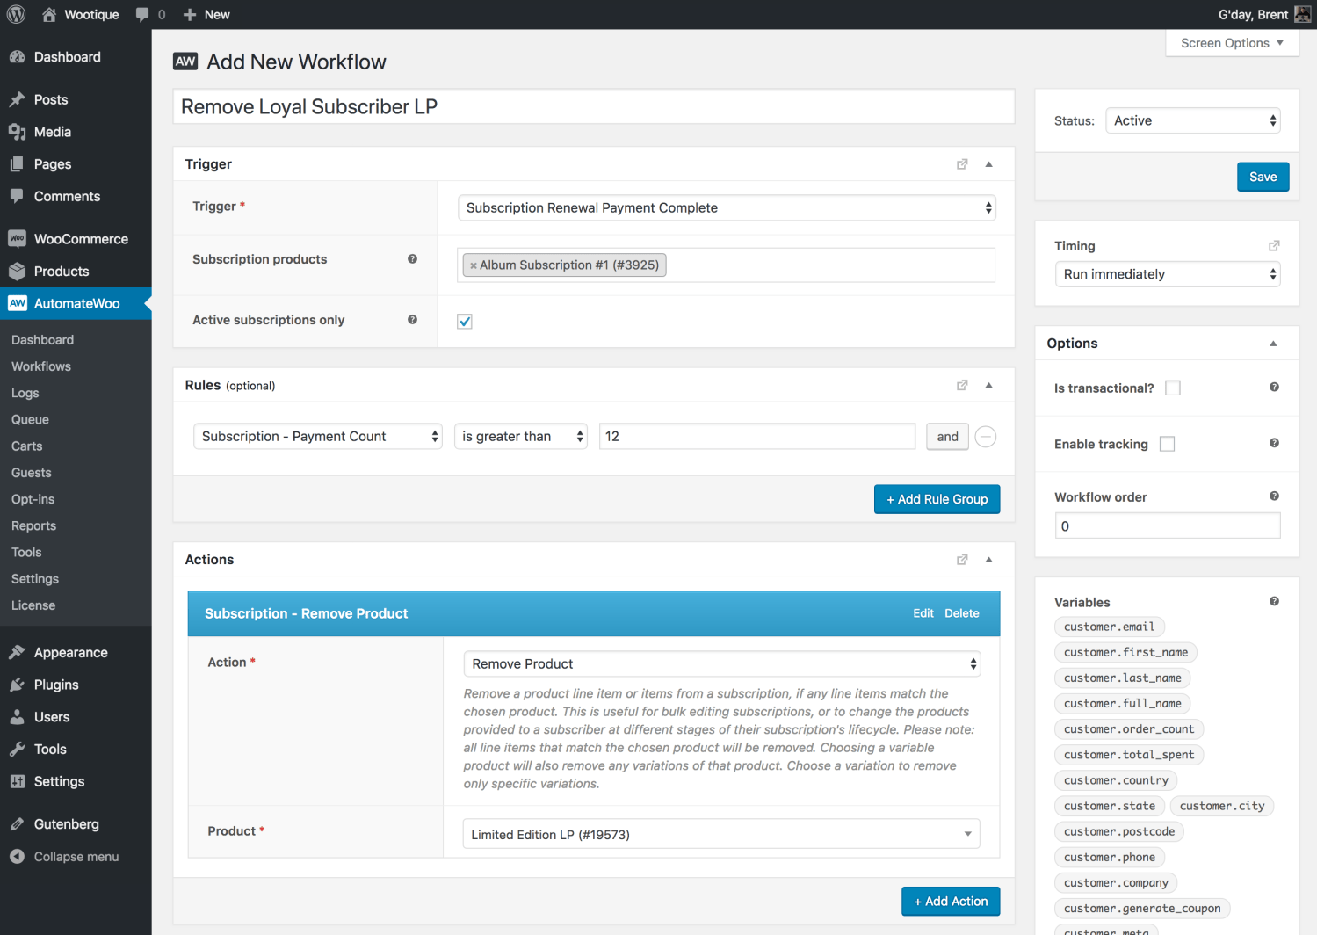Show help tooltip for Workflow order
The width and height of the screenshot is (1317, 935).
pyautogui.click(x=1274, y=496)
